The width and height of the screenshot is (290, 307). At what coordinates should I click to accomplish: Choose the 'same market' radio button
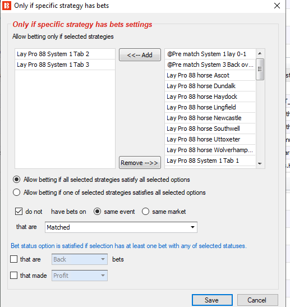[146, 212]
